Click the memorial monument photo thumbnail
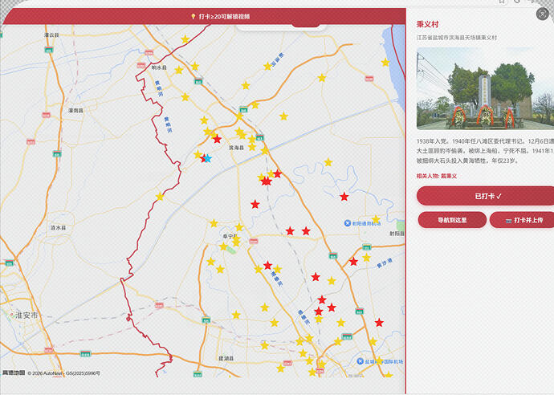 tap(486, 88)
